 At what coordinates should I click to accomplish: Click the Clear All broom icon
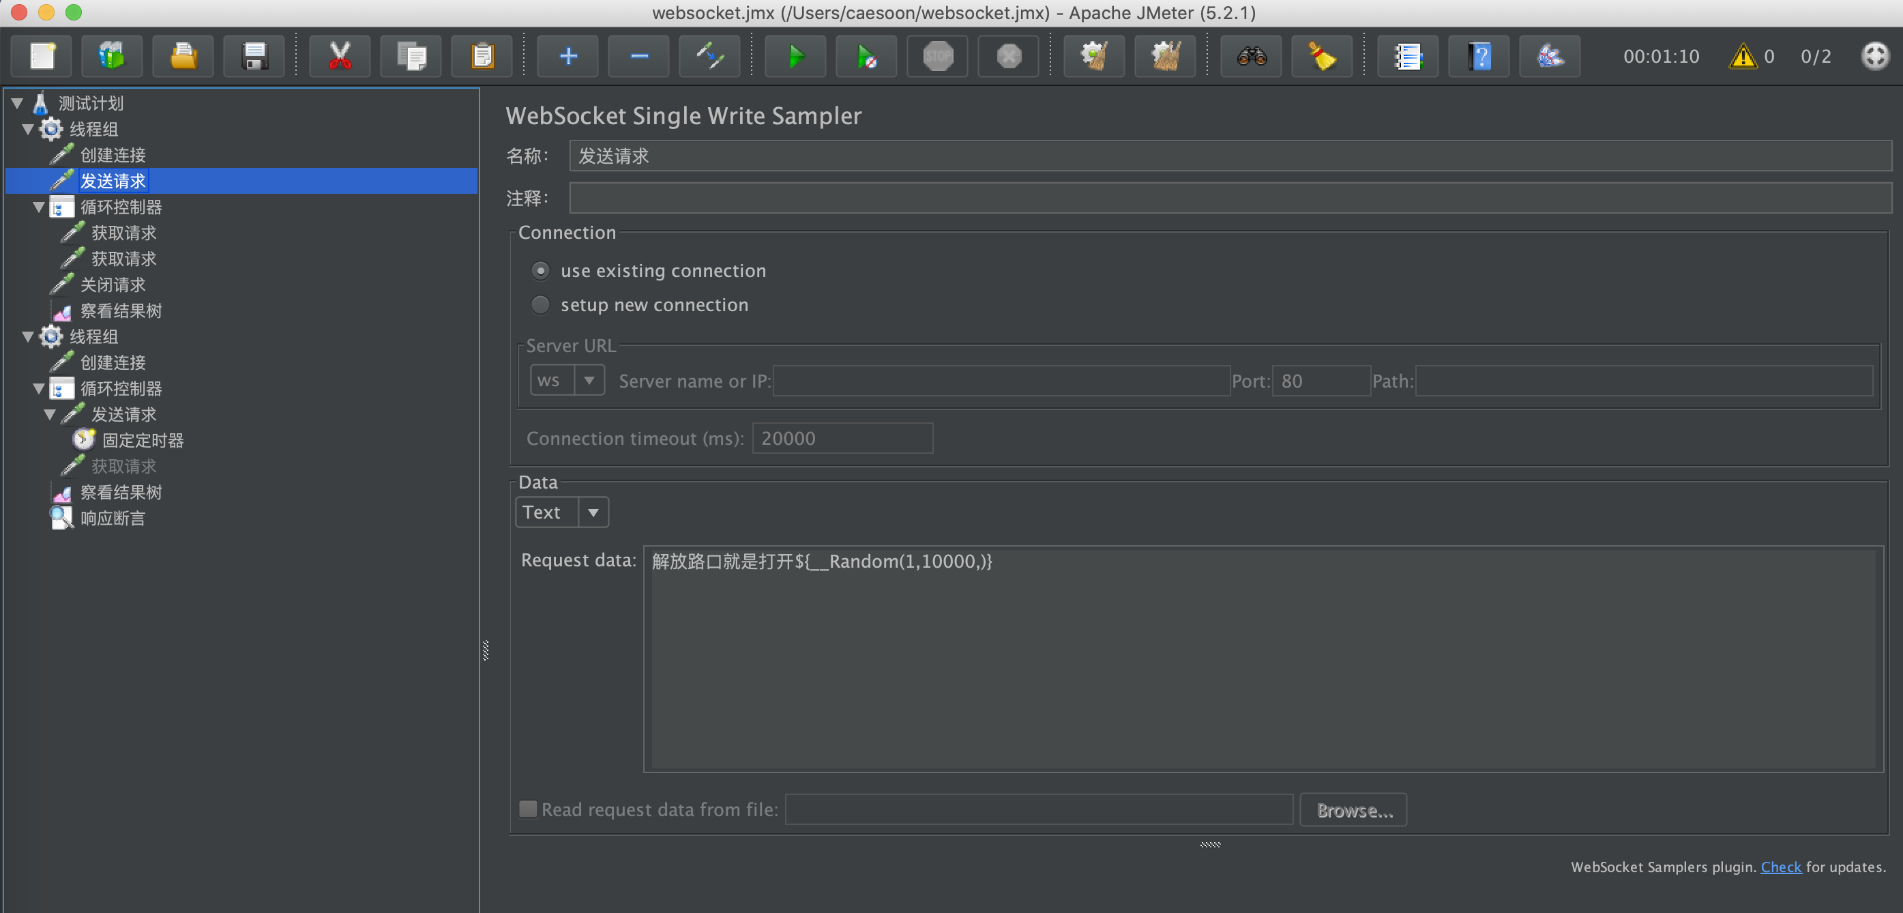(1166, 56)
